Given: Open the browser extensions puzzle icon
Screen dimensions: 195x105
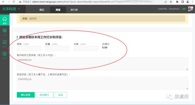Looking at the screenshot, I should click(x=177, y=2).
